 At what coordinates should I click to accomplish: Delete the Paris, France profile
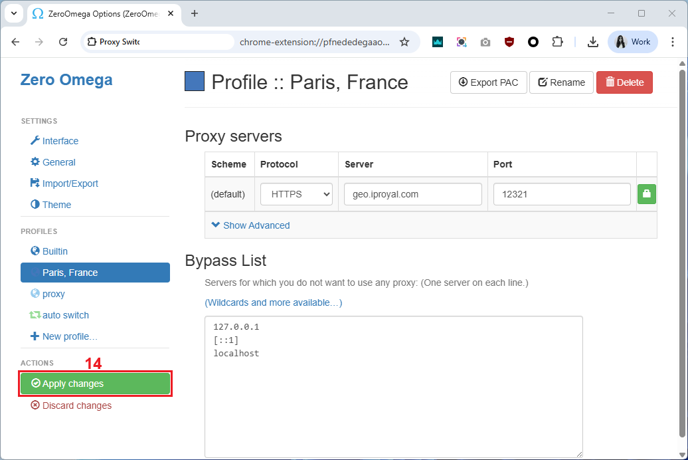624,82
